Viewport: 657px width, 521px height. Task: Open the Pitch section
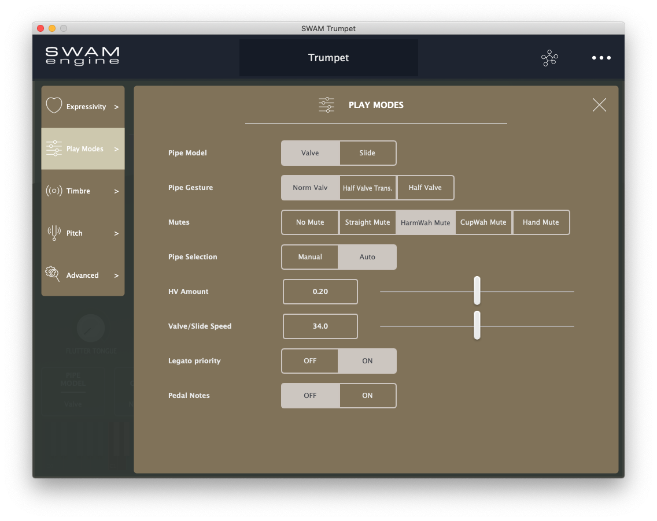point(83,233)
